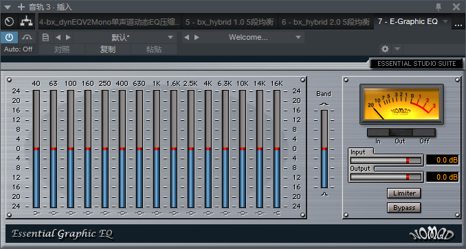Toggle the plugin power/activate button
The image size is (466, 249).
(x=9, y=37)
